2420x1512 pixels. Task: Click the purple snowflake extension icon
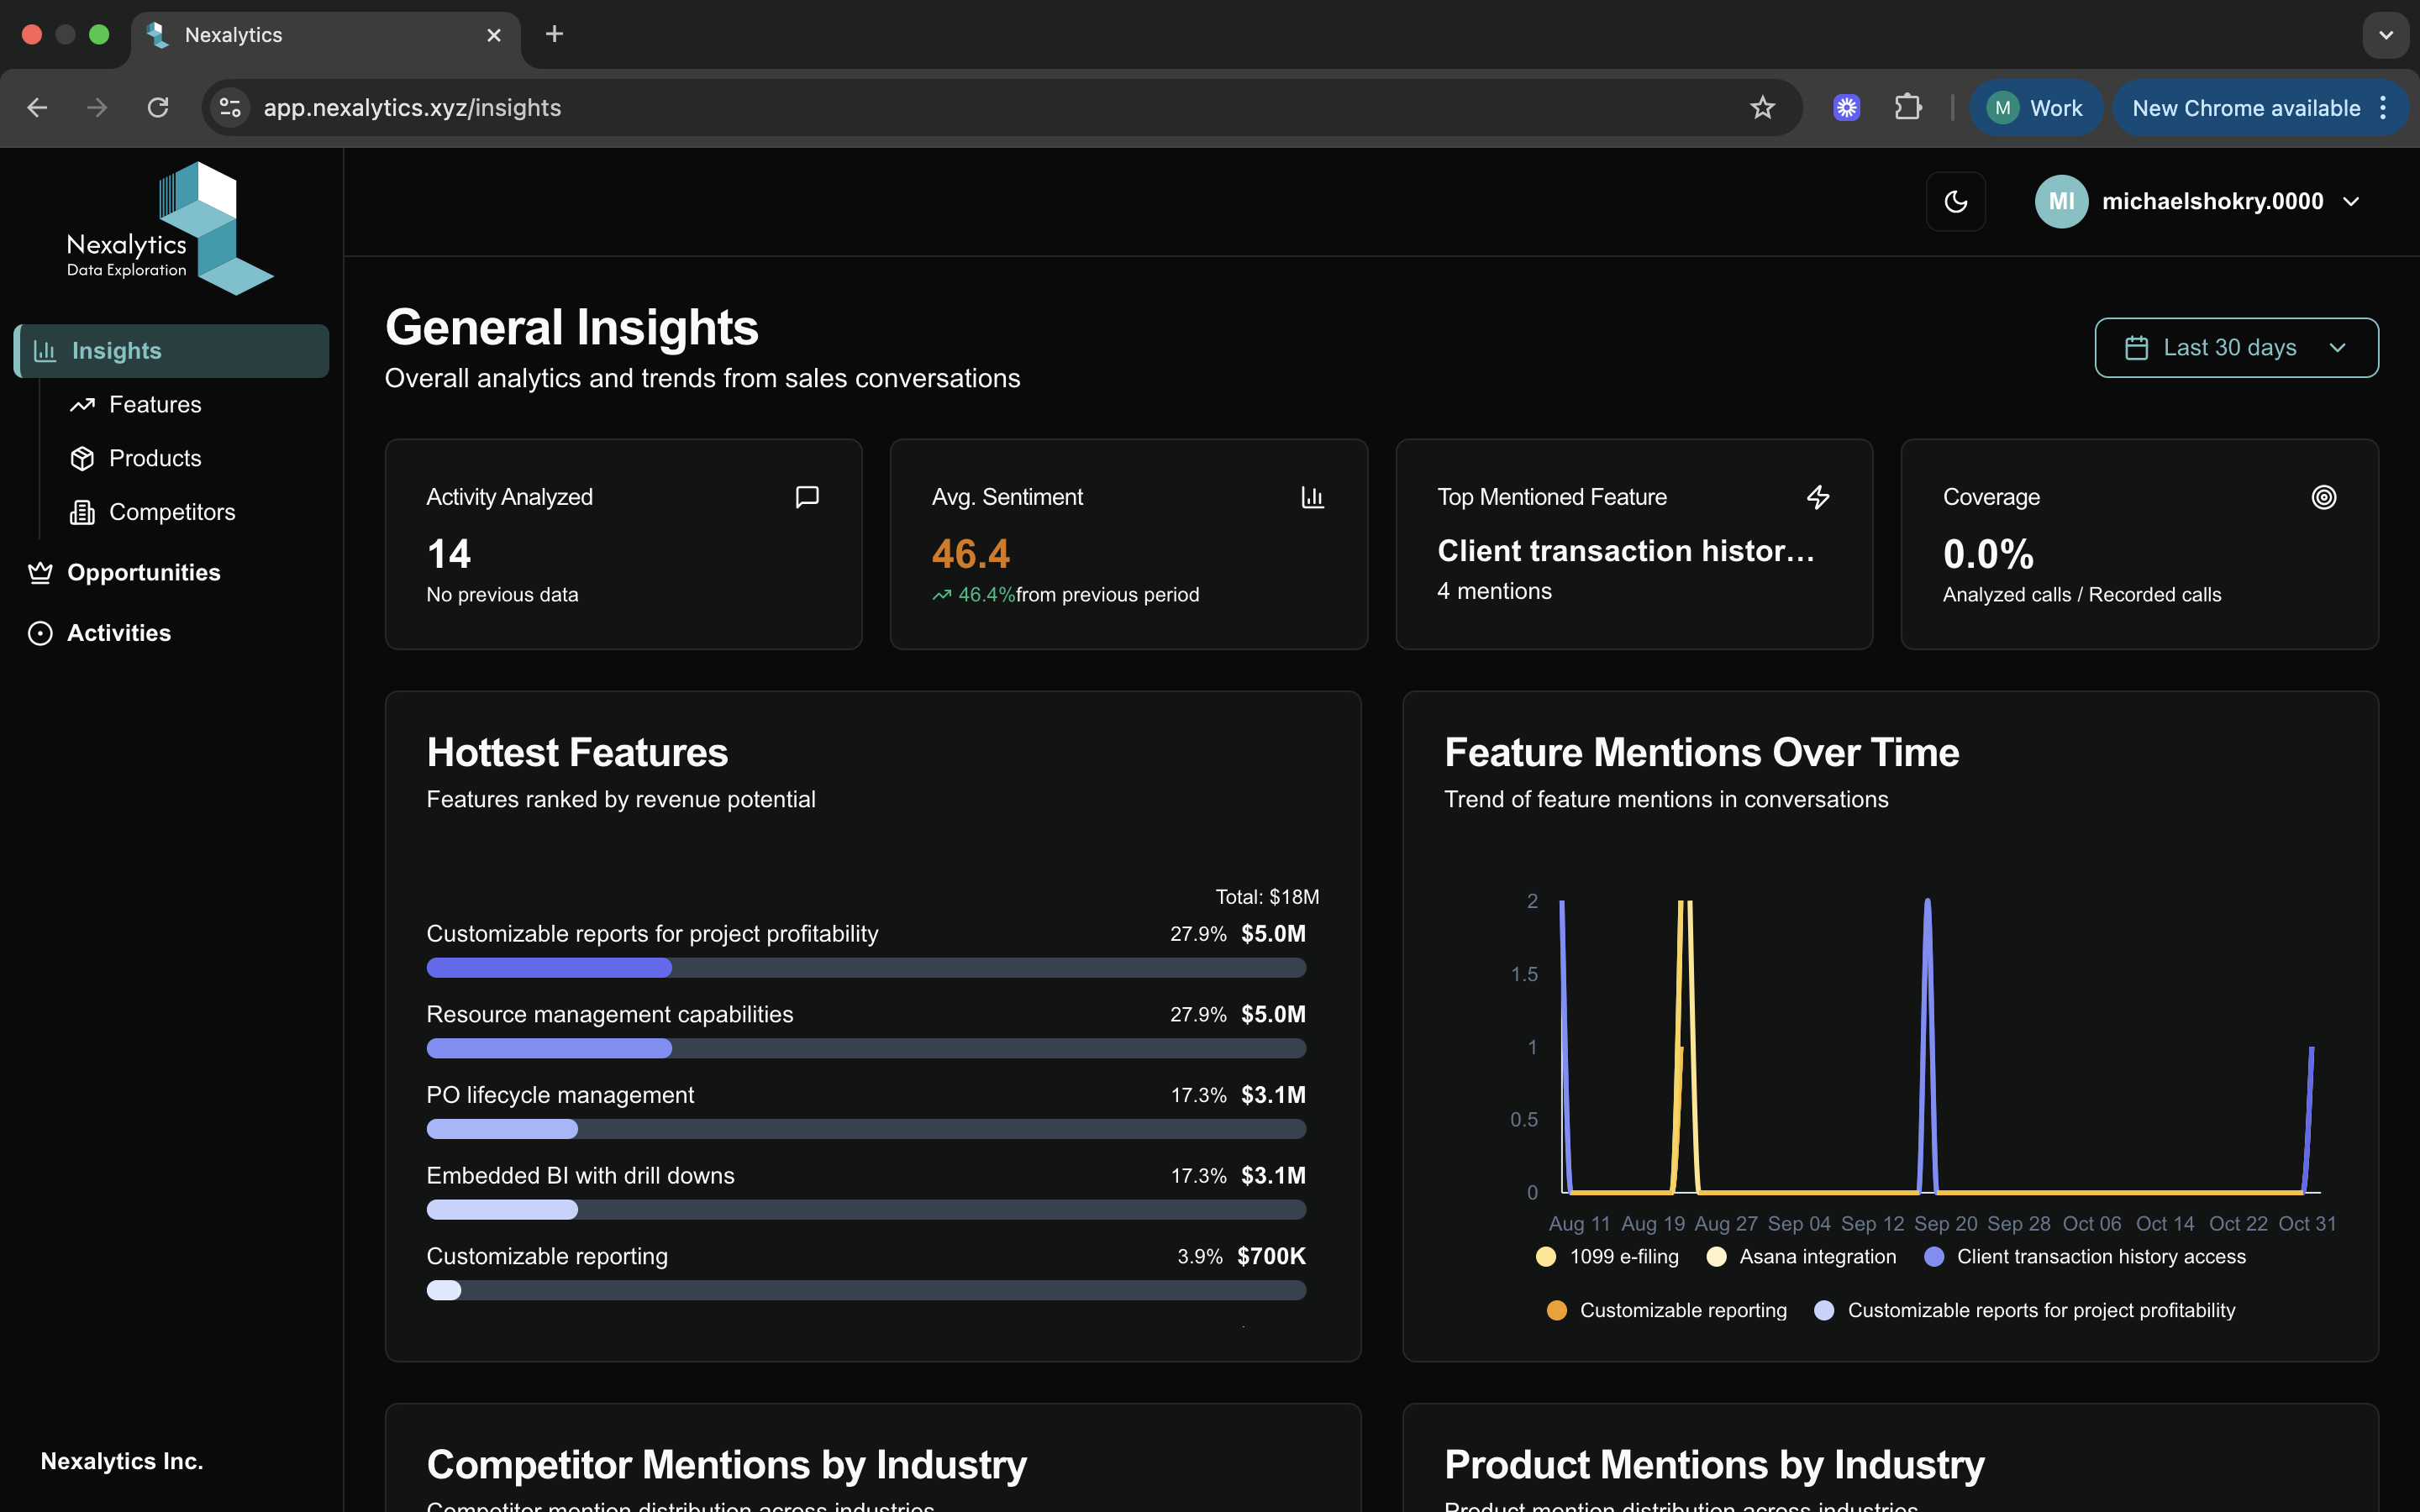pos(1846,108)
